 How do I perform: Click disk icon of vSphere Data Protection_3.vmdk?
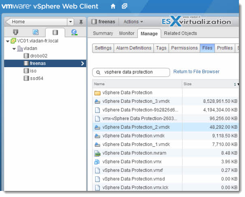pyautogui.click(x=97, y=102)
